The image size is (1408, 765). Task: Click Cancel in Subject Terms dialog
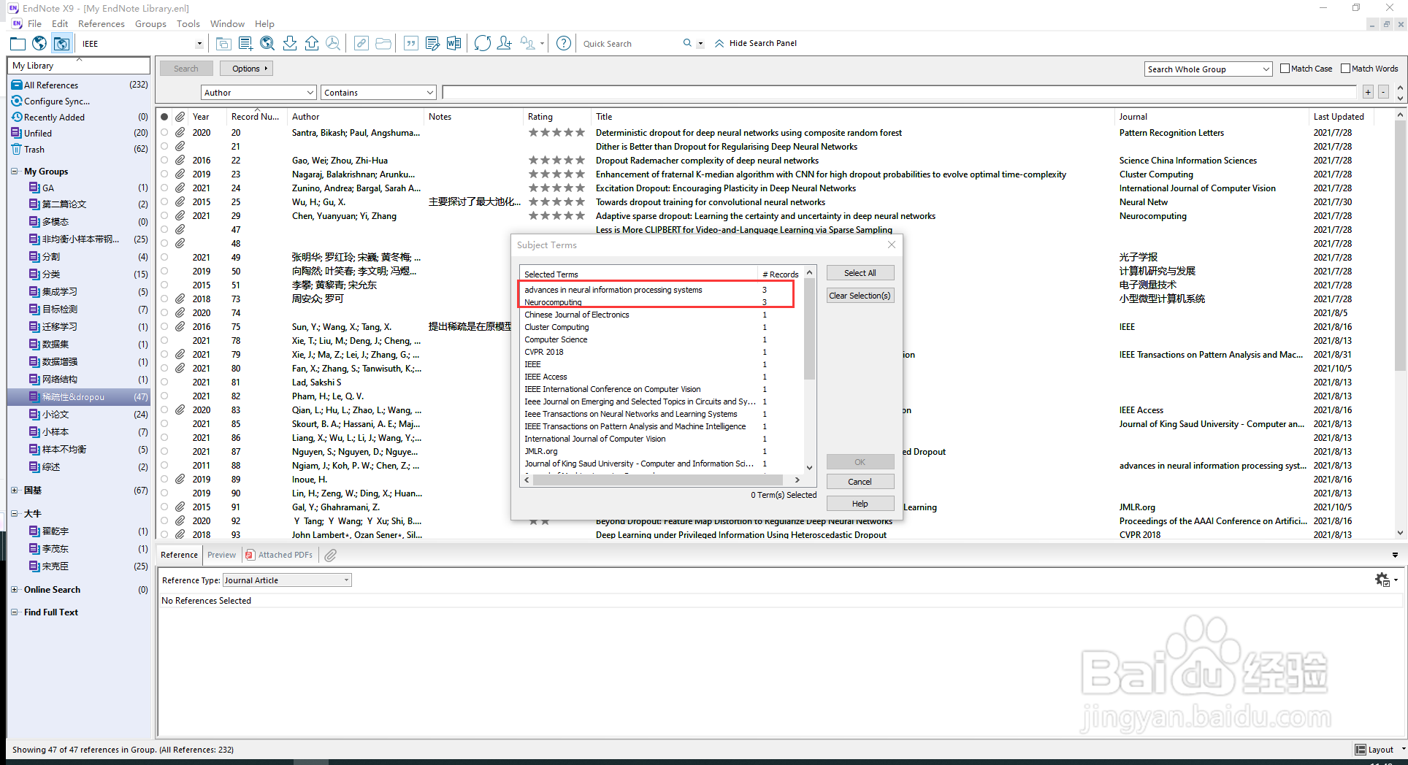860,482
